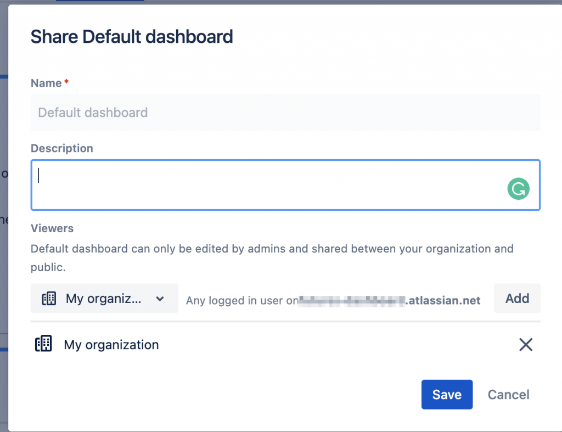Expand the viewers dropdown chevron arrow
The height and width of the screenshot is (432, 562).
click(160, 299)
